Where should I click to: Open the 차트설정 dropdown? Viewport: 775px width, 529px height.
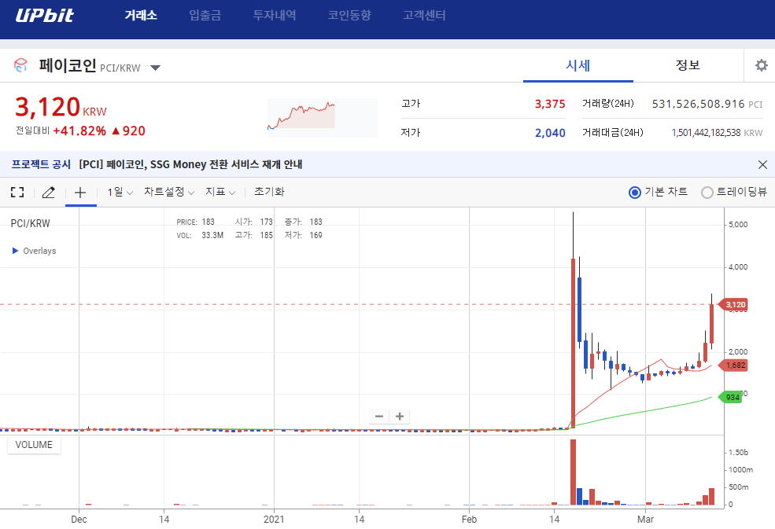click(x=169, y=192)
